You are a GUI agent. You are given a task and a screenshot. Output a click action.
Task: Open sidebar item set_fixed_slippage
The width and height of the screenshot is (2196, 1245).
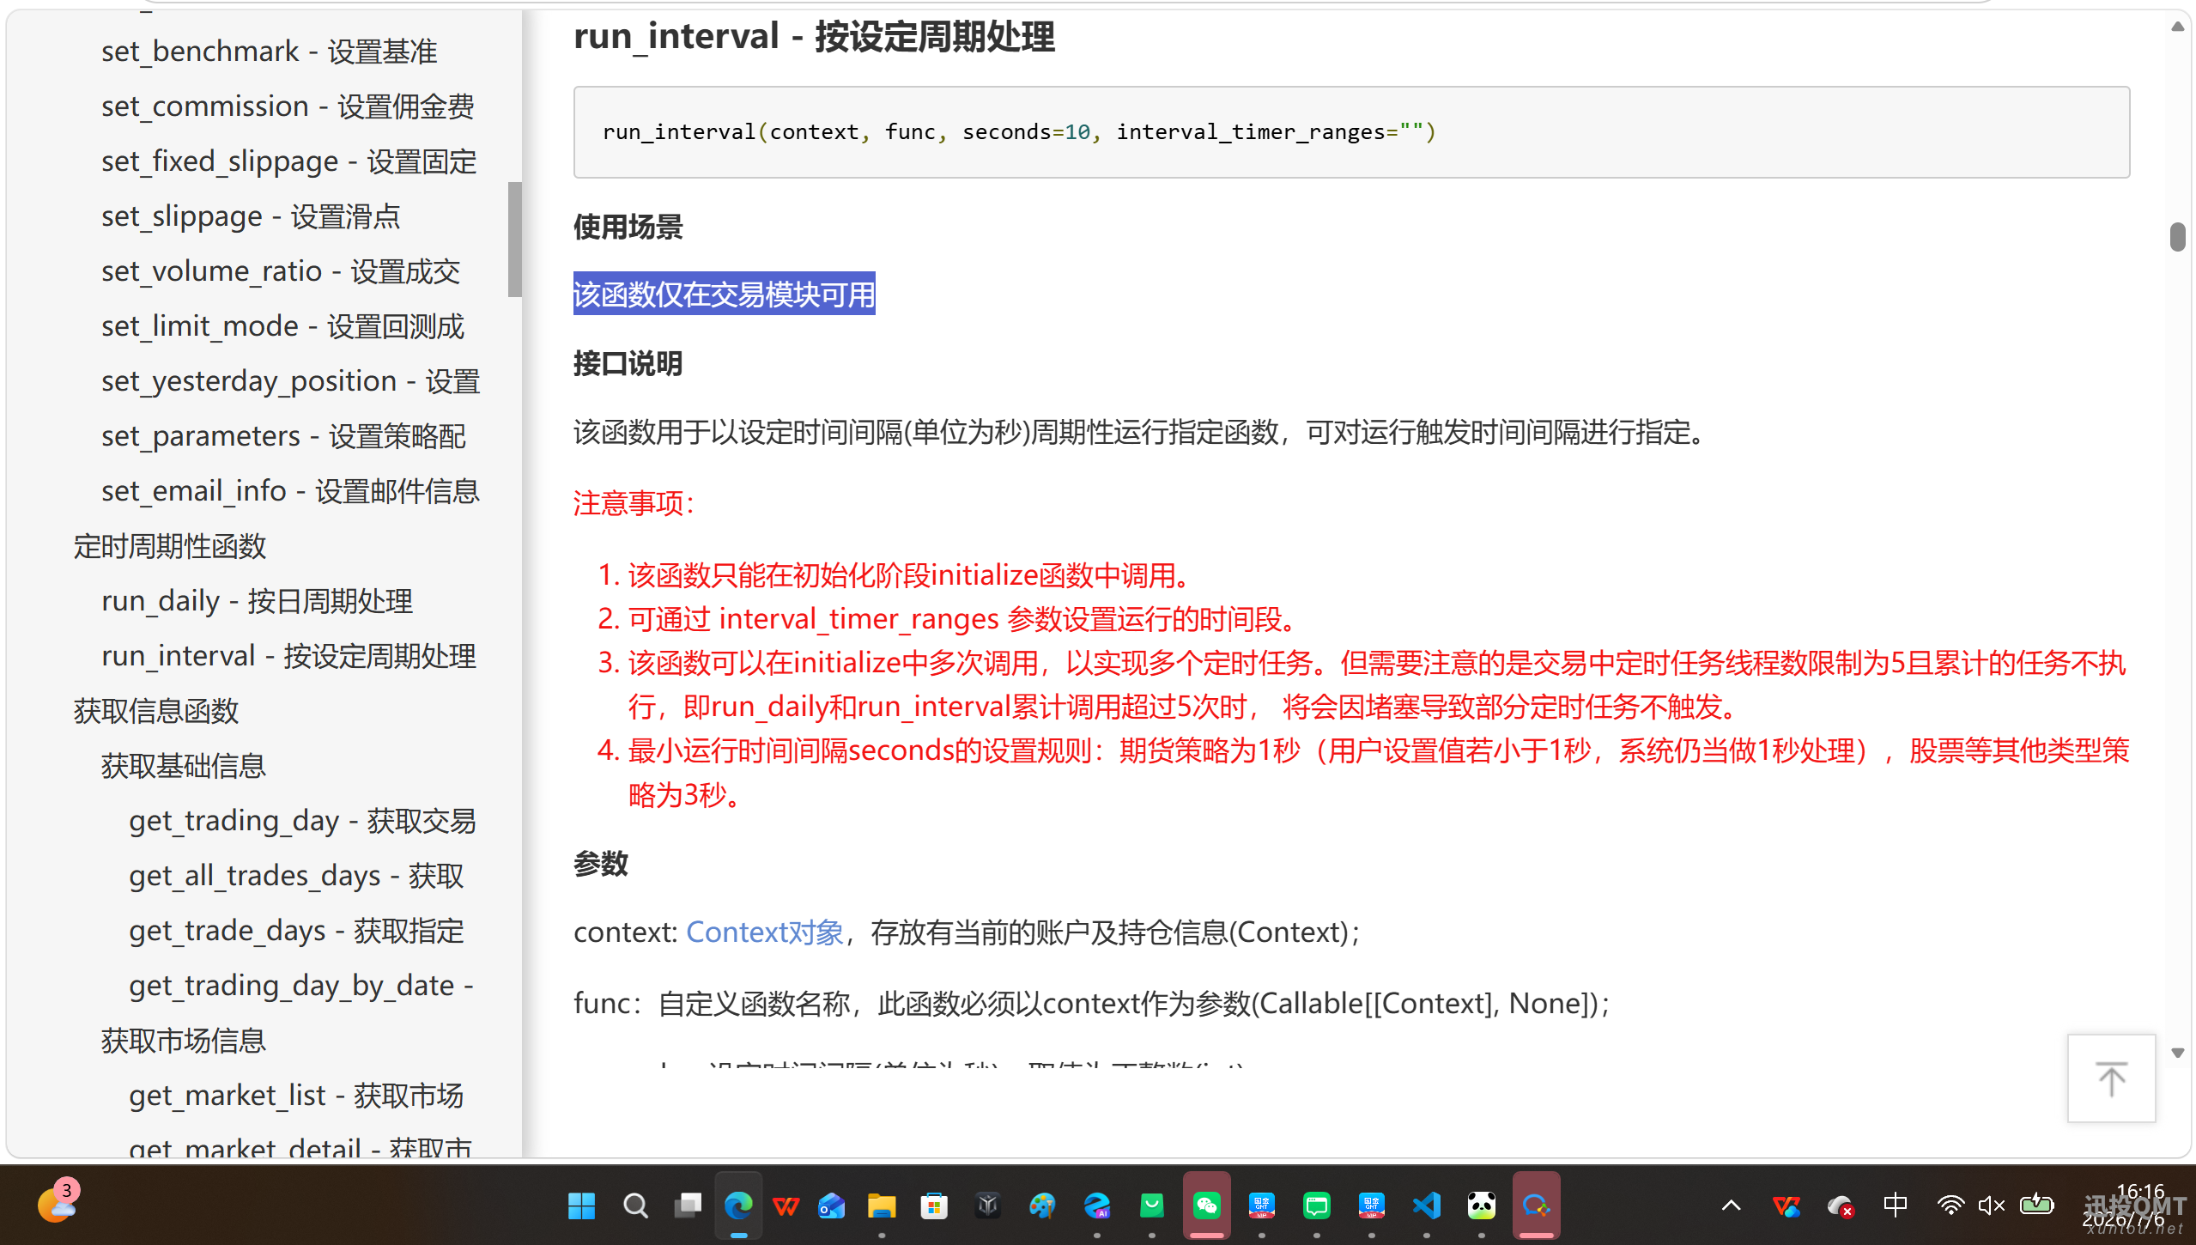click(x=288, y=161)
